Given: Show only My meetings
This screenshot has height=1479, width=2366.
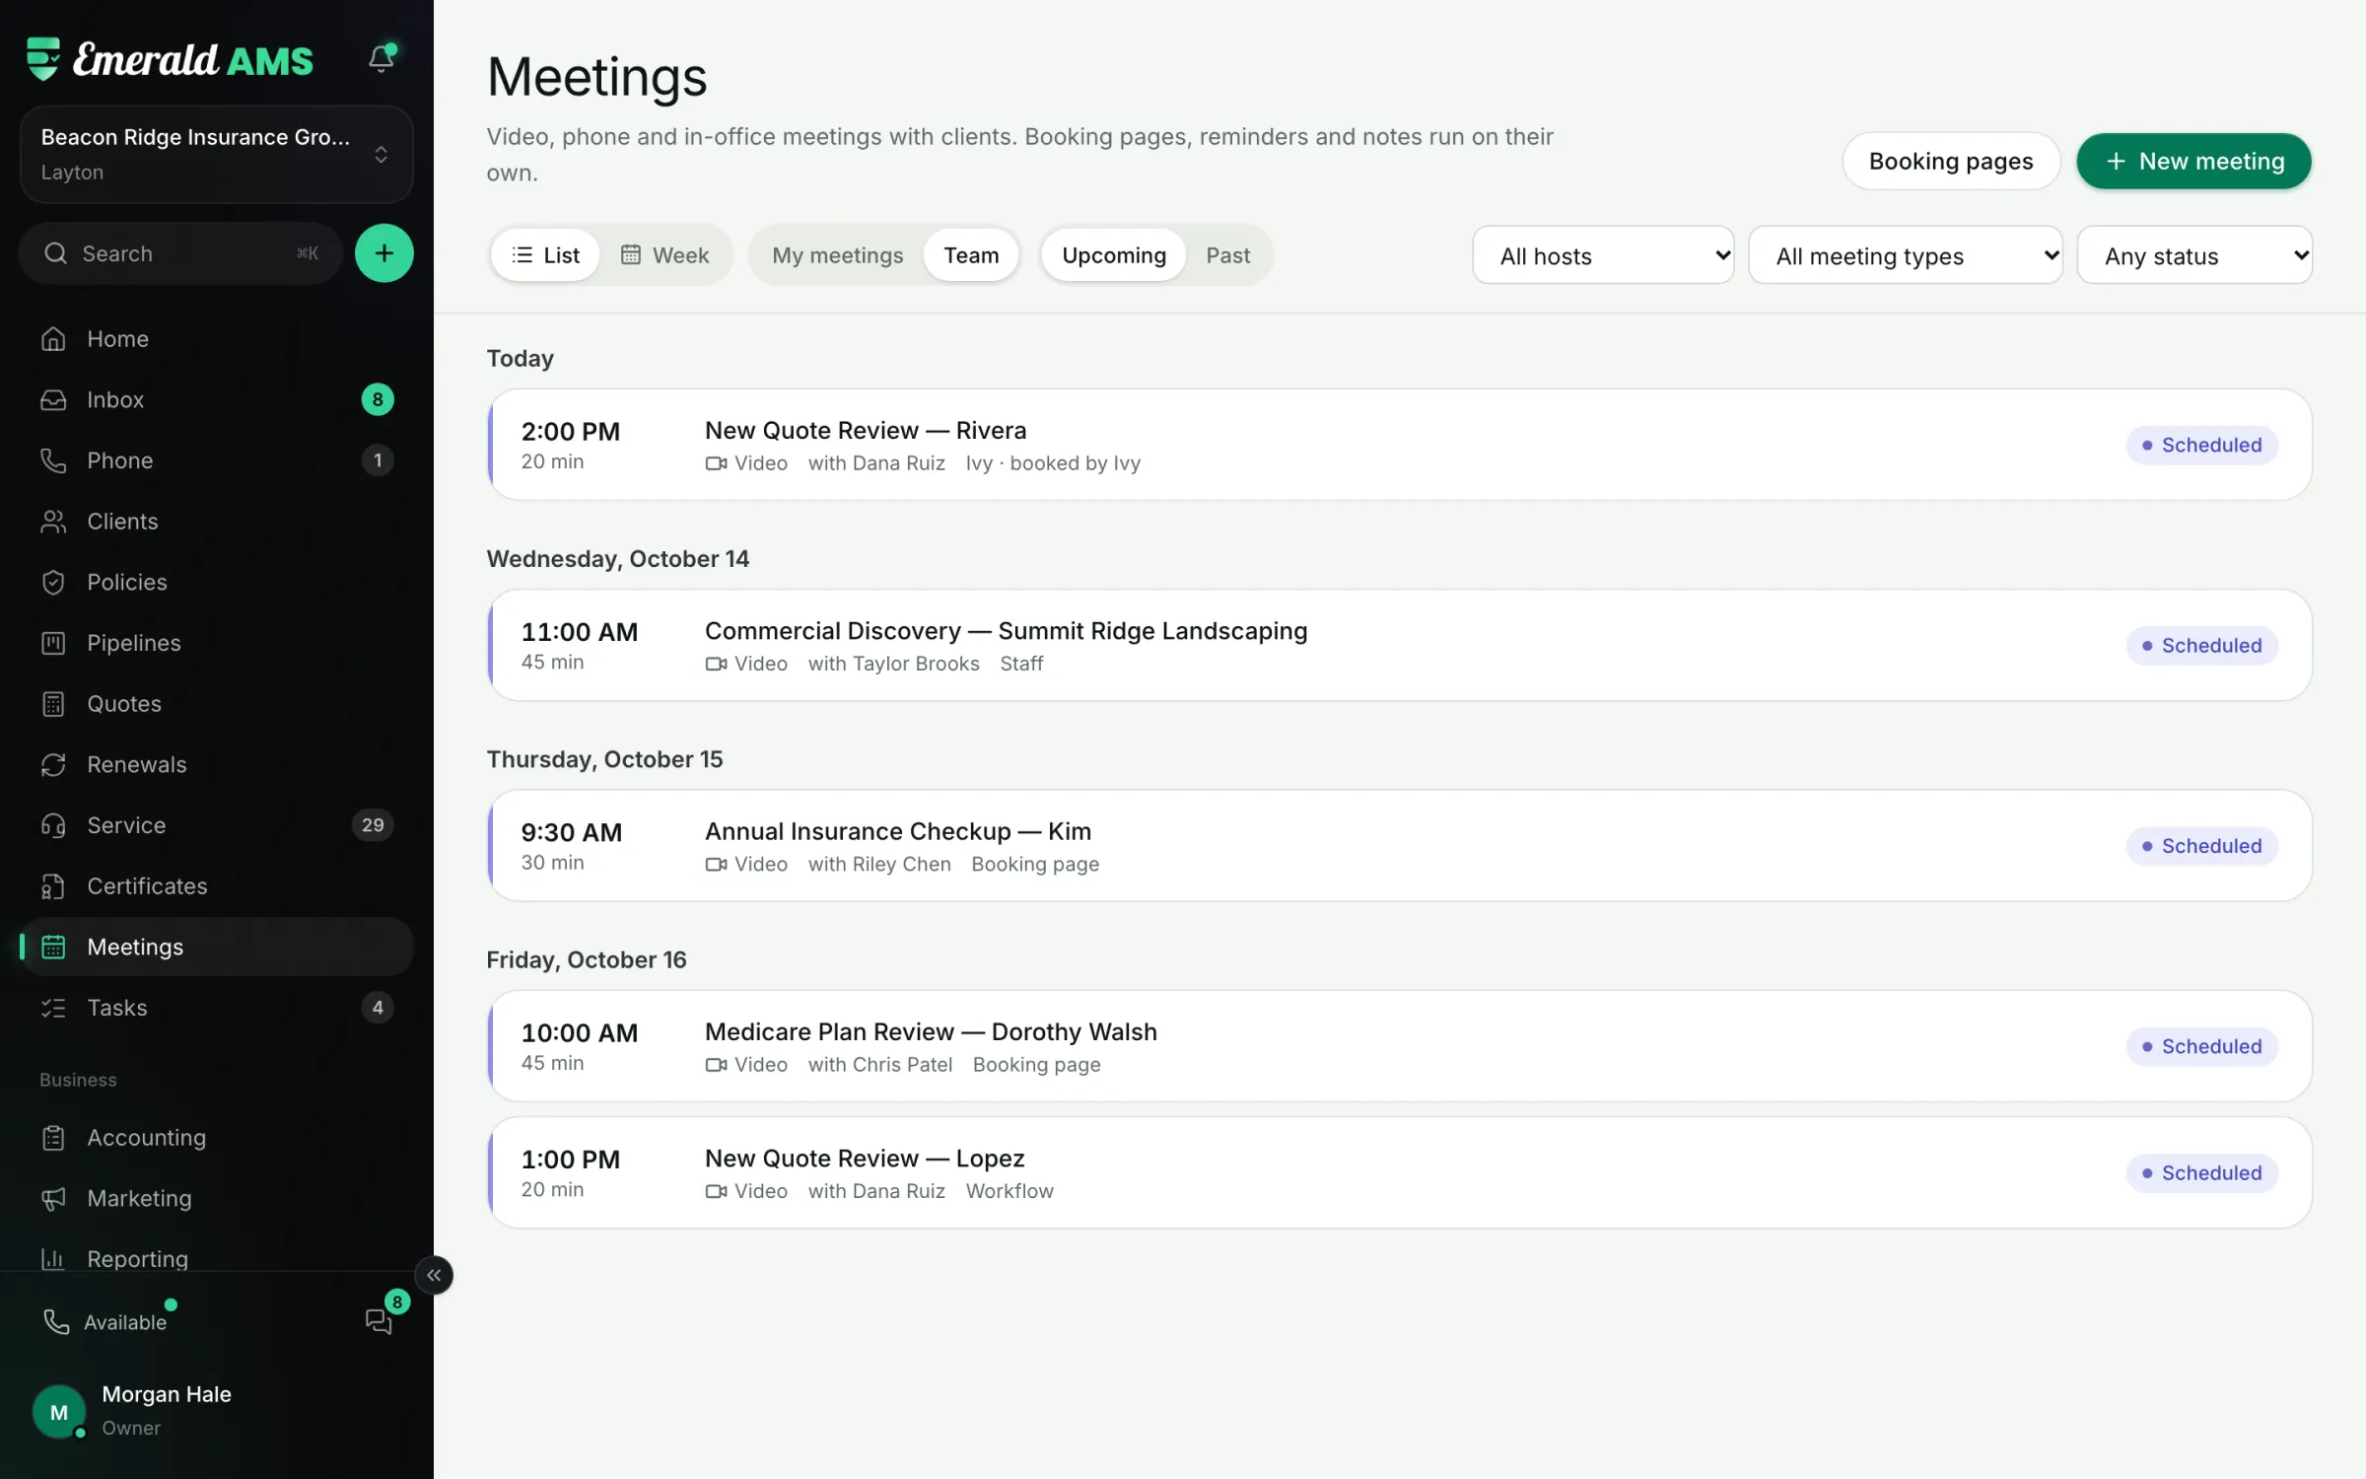Looking at the screenshot, I should [837, 255].
